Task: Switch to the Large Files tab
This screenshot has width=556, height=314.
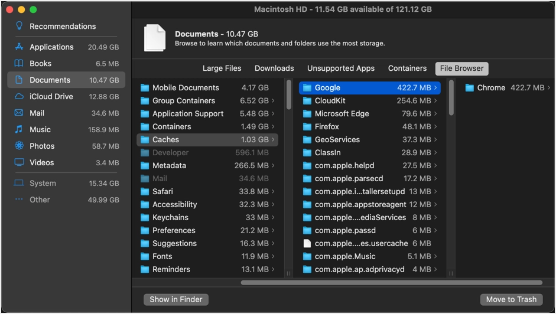Action: [222, 68]
